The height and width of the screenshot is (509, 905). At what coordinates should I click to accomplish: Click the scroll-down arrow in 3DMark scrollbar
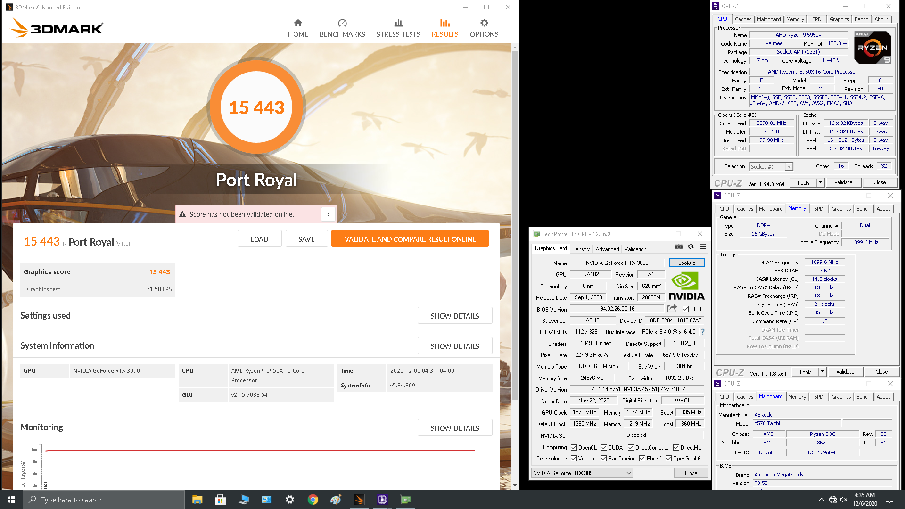click(515, 485)
